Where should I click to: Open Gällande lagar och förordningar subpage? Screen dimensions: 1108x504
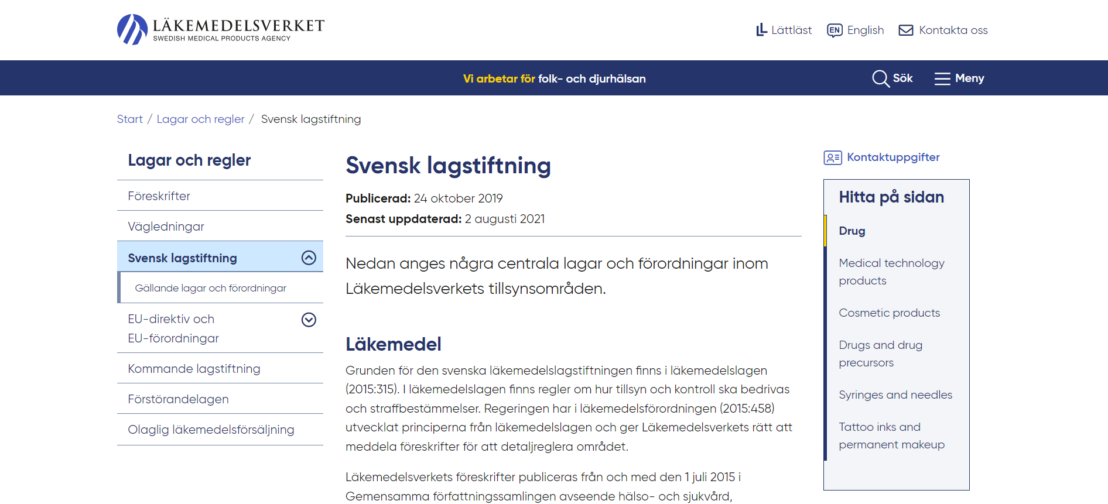pos(210,288)
